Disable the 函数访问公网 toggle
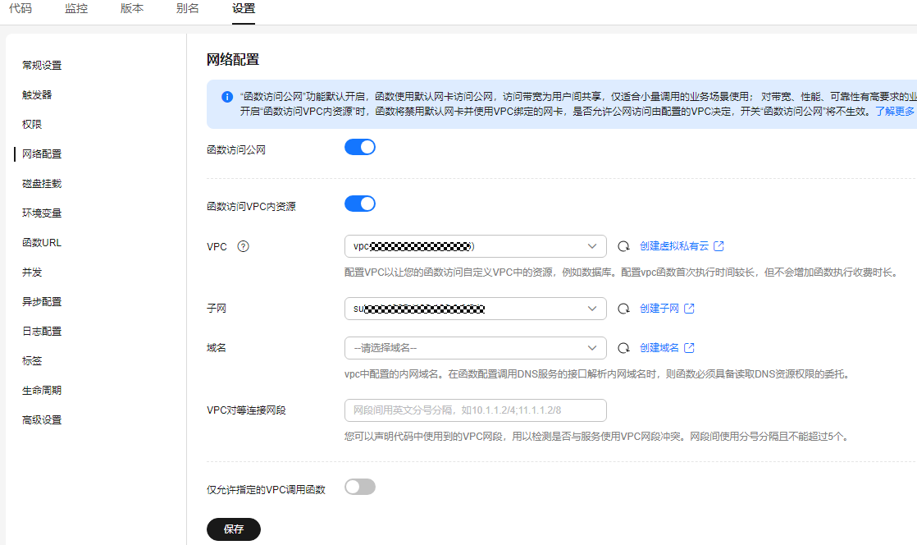917x545 pixels. [x=360, y=147]
